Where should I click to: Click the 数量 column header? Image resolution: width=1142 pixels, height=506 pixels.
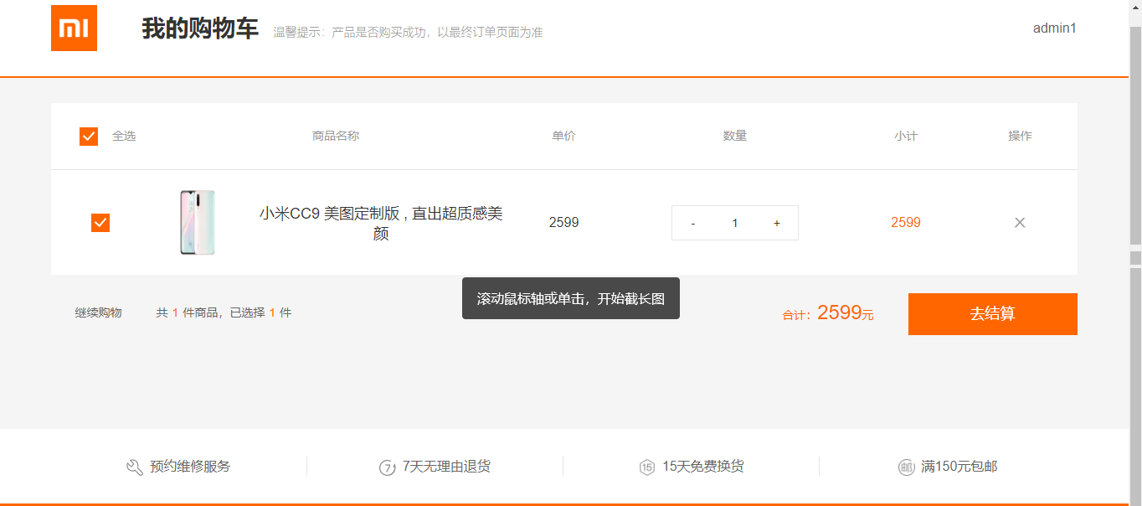735,136
